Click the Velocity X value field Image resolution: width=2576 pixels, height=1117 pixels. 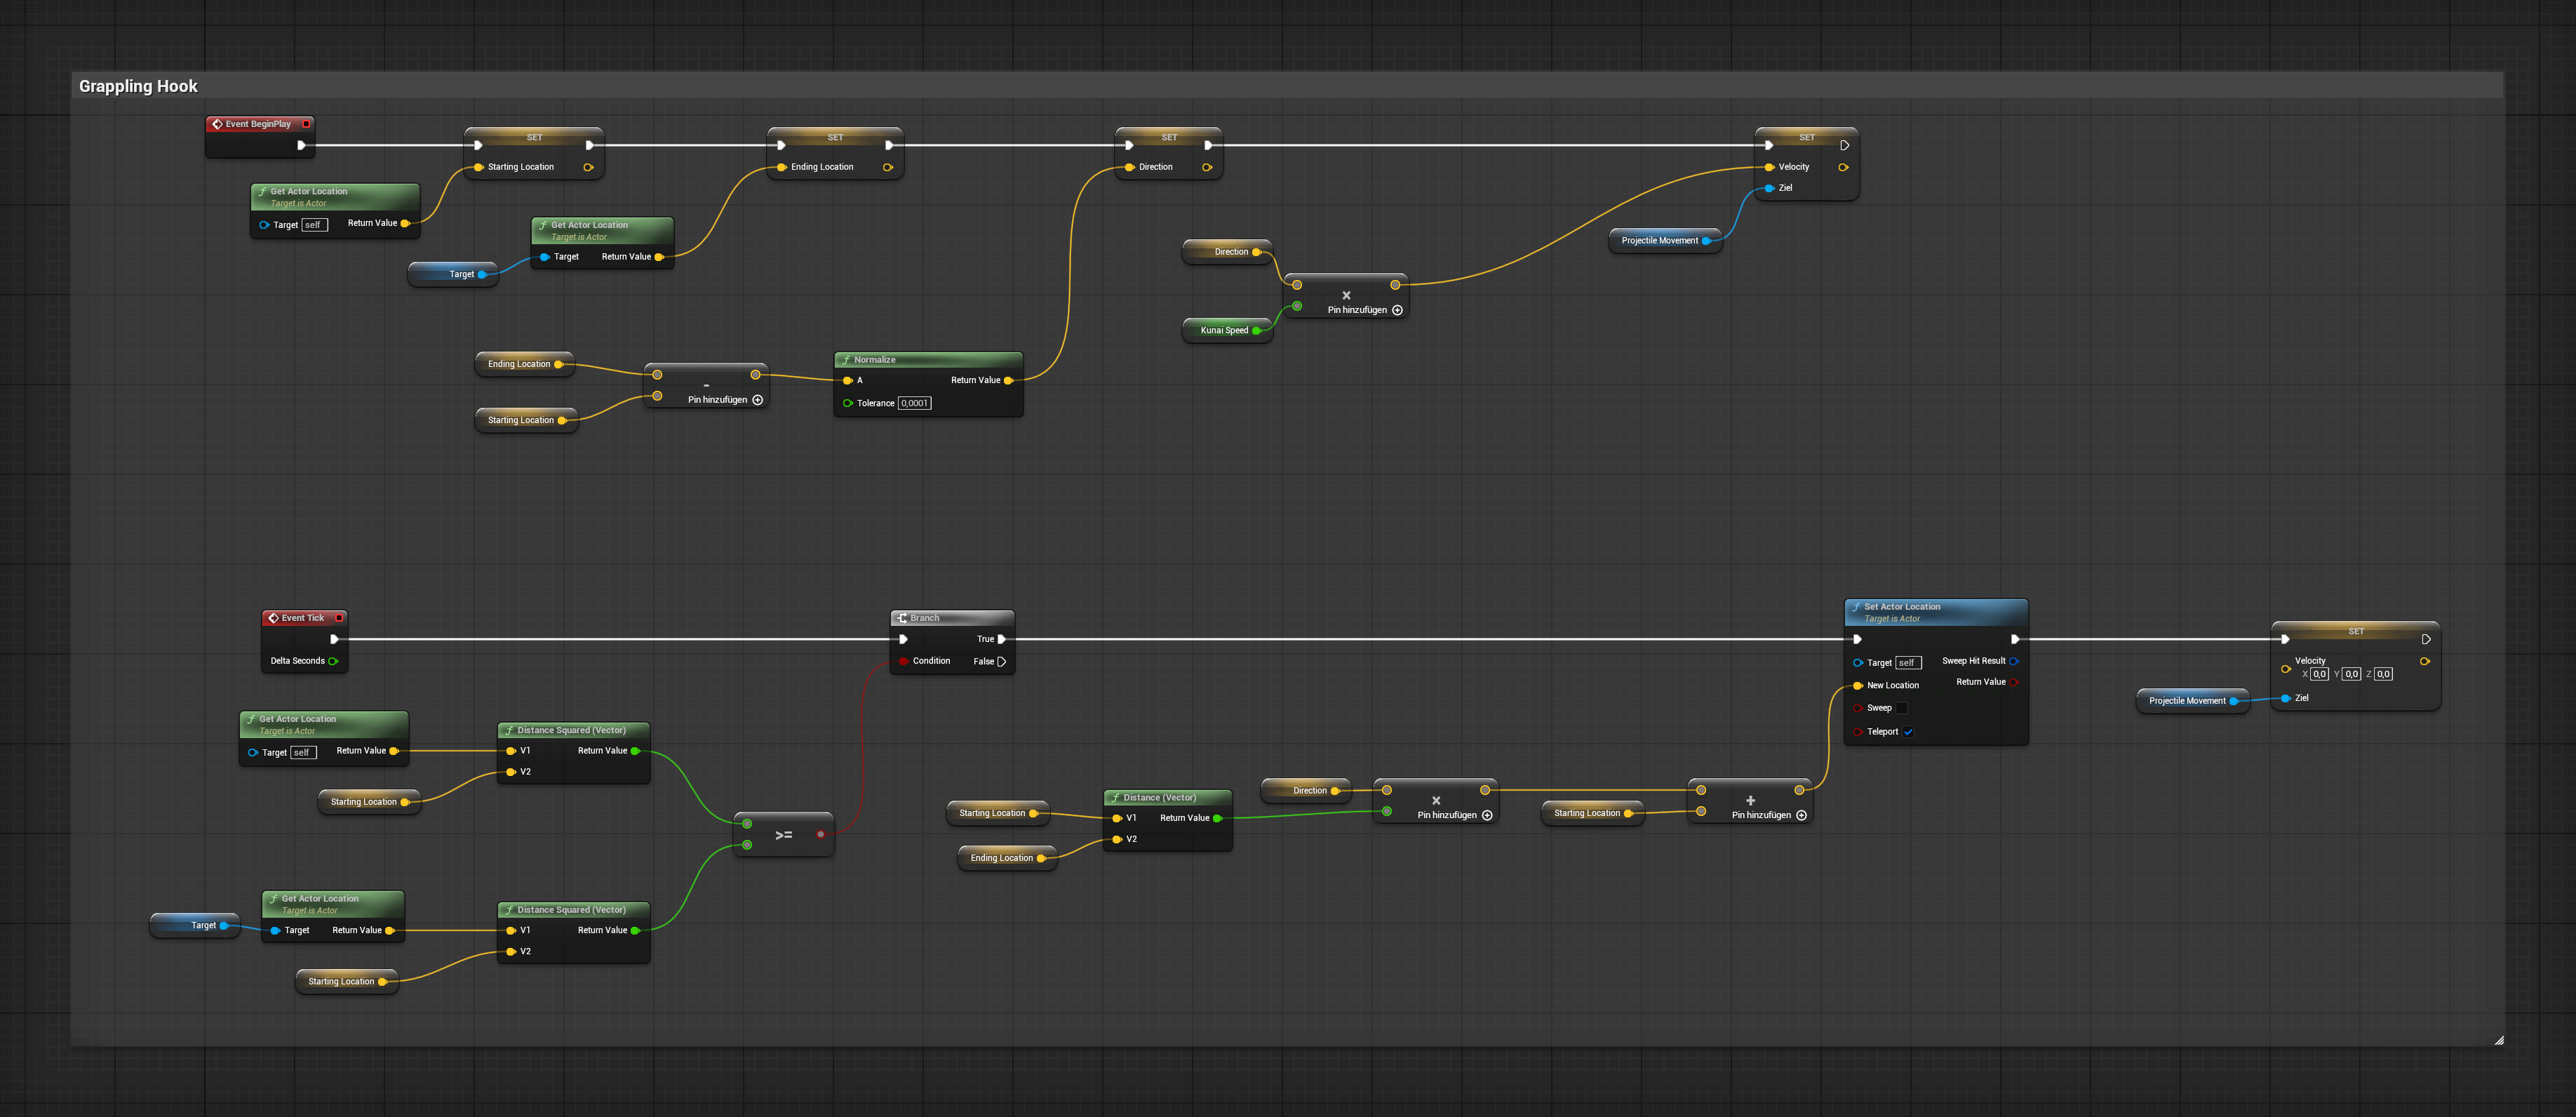[x=2320, y=674]
